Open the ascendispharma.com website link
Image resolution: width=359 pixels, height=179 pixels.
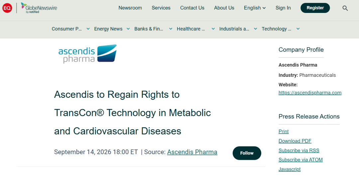tap(310, 93)
